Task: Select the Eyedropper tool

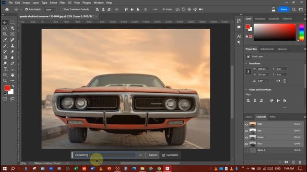Action: click(x=5, y=40)
